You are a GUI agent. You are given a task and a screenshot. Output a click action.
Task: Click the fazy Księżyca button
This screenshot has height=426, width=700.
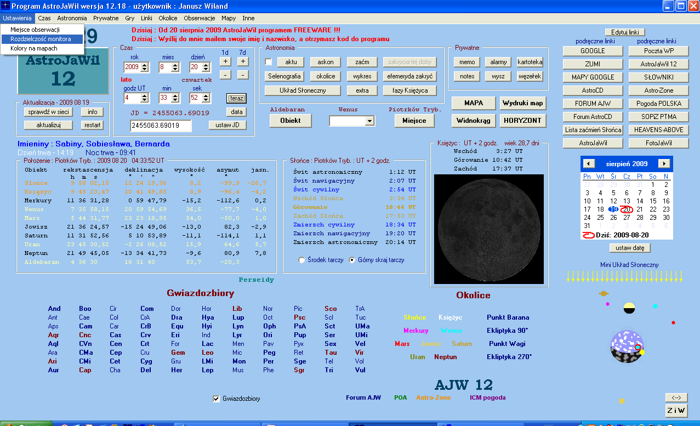[410, 90]
